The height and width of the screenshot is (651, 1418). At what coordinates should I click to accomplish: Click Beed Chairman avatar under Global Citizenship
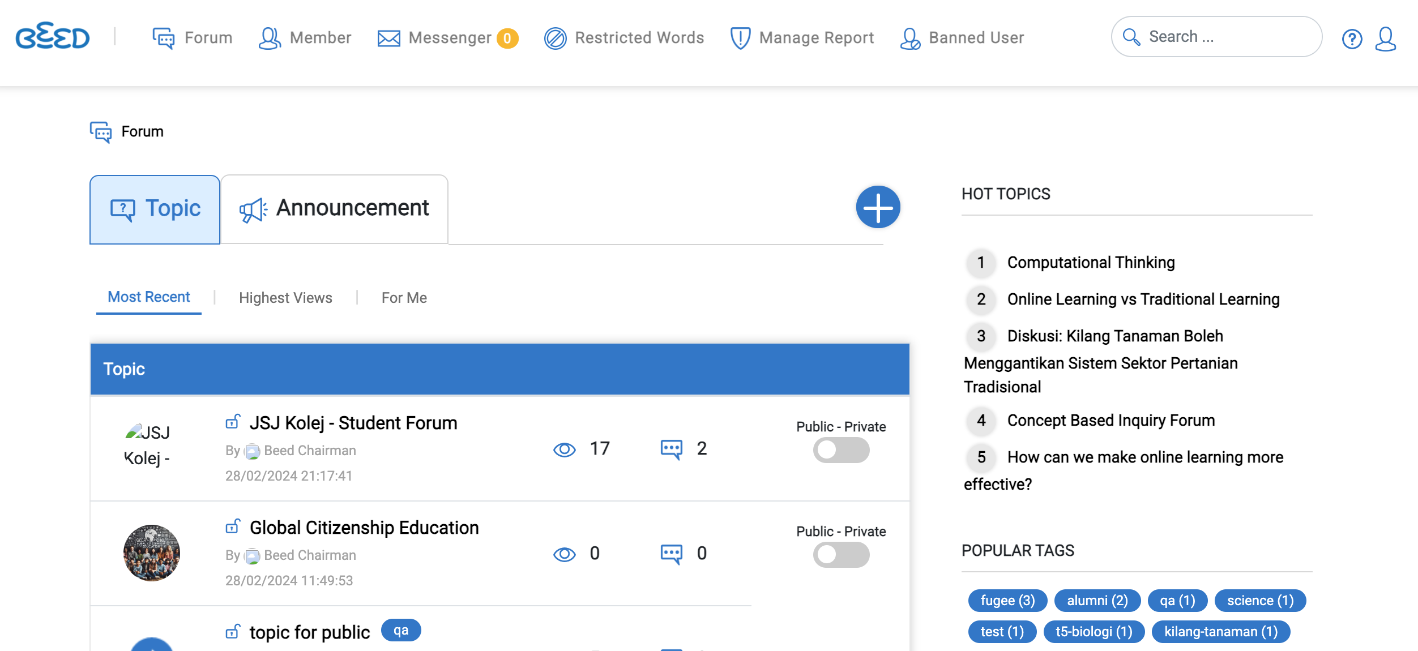[252, 556]
